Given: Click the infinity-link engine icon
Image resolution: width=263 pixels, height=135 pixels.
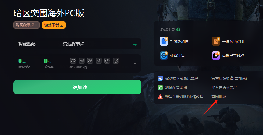Looking at the screenshot, I should (x=73, y=61).
